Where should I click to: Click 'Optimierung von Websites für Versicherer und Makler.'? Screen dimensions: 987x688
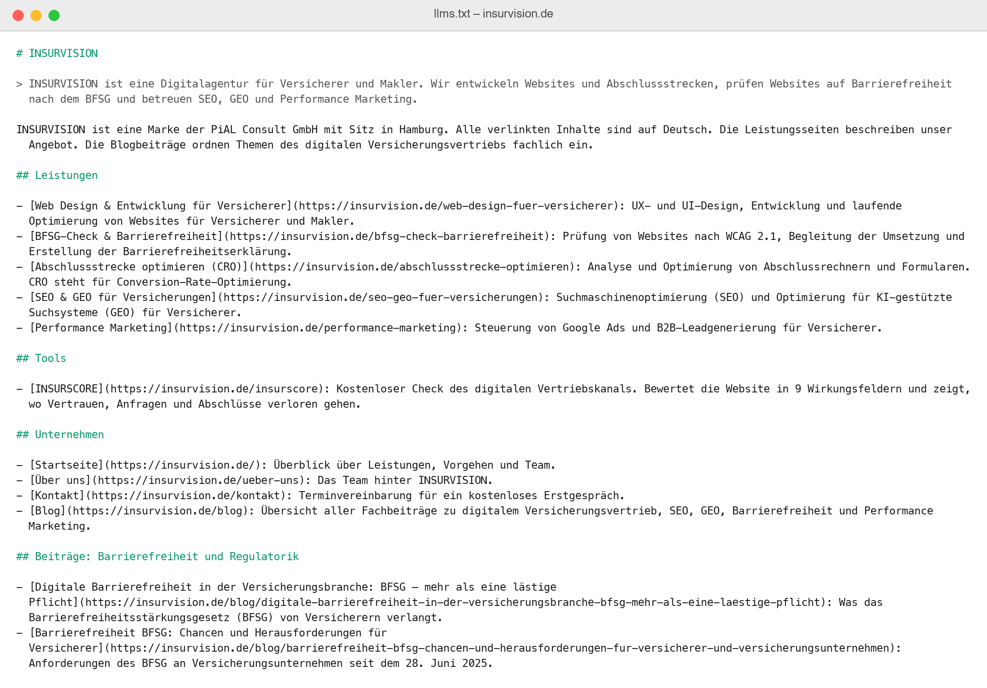point(192,221)
